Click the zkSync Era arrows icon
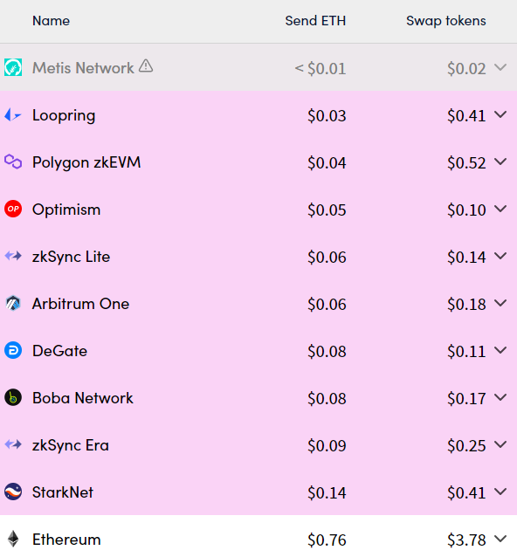Viewport: 517px width, 557px height. pyautogui.click(x=13, y=444)
